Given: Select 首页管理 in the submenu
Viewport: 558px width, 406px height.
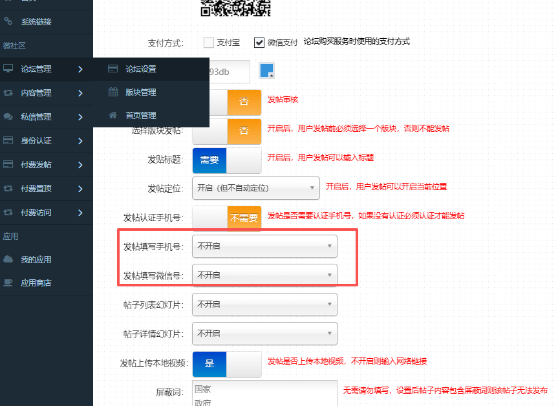Looking at the screenshot, I should 140,116.
